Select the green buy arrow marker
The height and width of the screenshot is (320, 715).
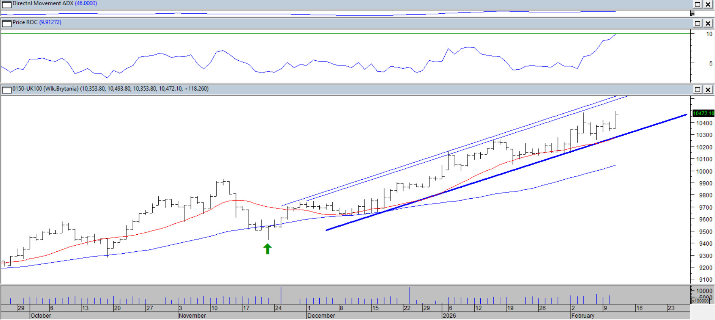(x=267, y=249)
